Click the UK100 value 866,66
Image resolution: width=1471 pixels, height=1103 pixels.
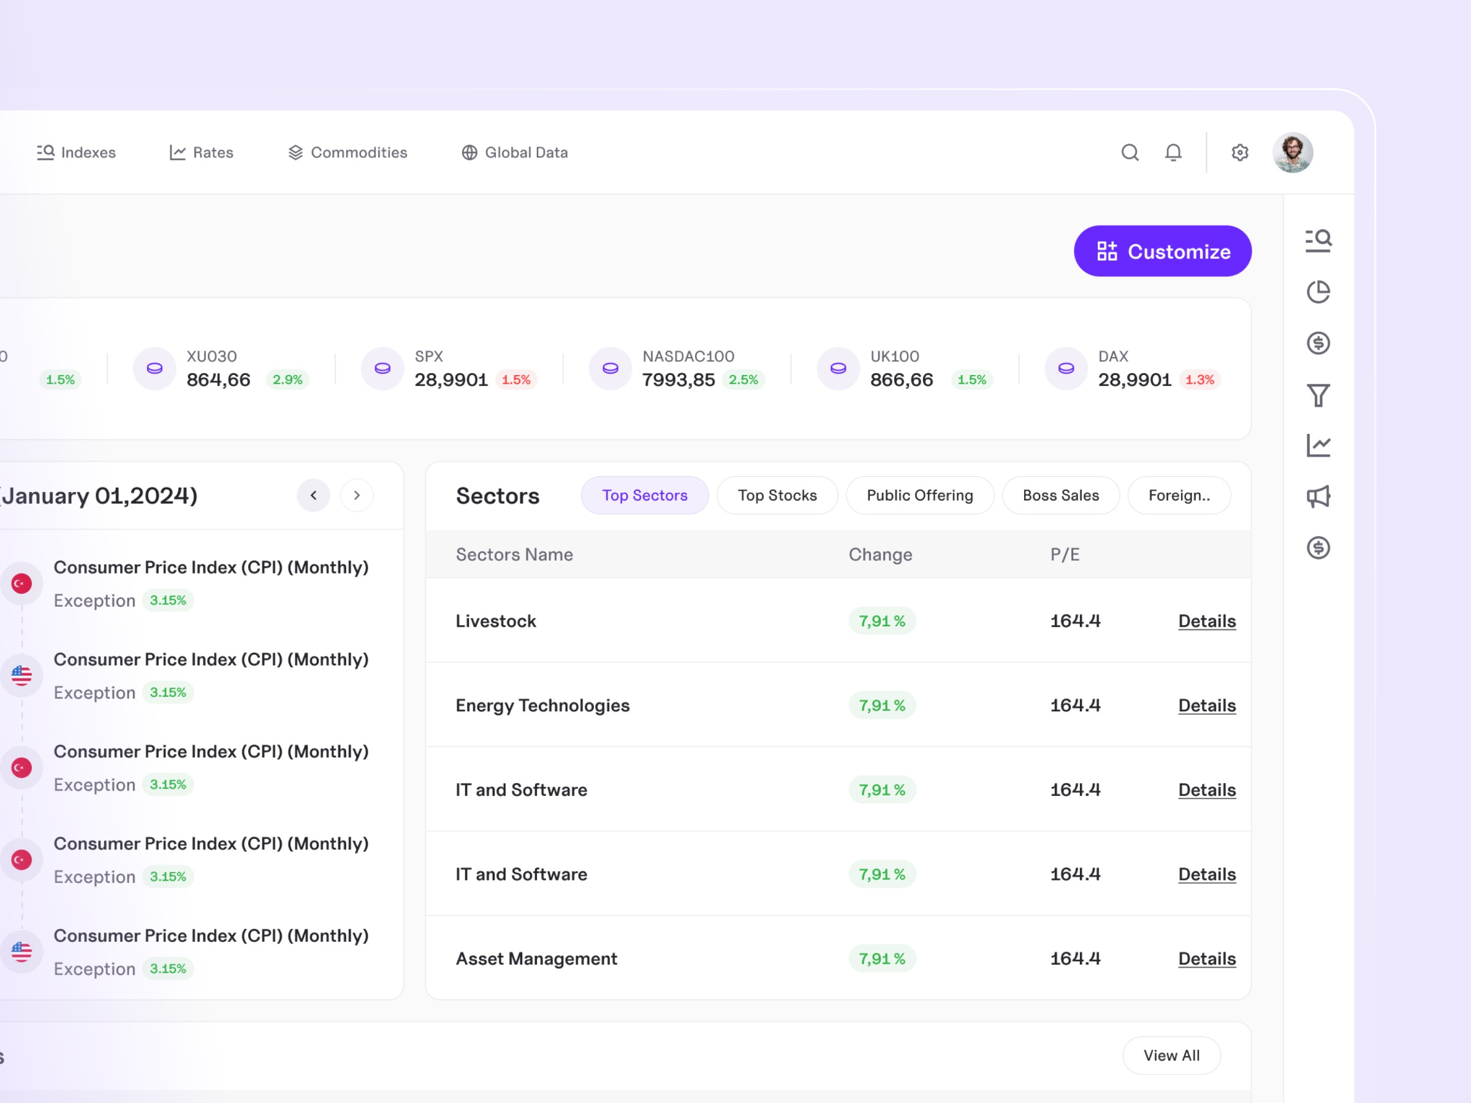tap(902, 380)
